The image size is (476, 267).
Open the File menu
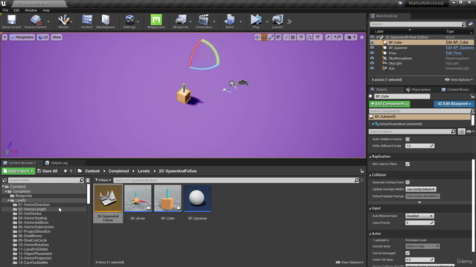click(5, 10)
